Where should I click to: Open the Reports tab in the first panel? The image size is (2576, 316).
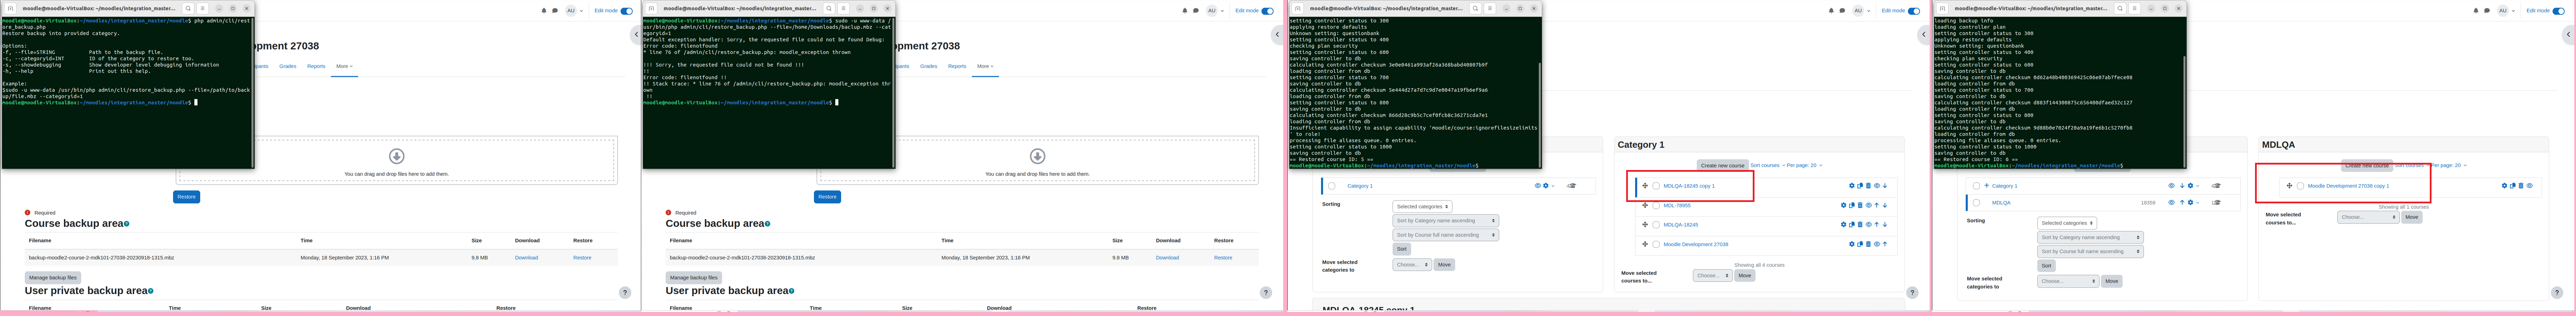(316, 66)
